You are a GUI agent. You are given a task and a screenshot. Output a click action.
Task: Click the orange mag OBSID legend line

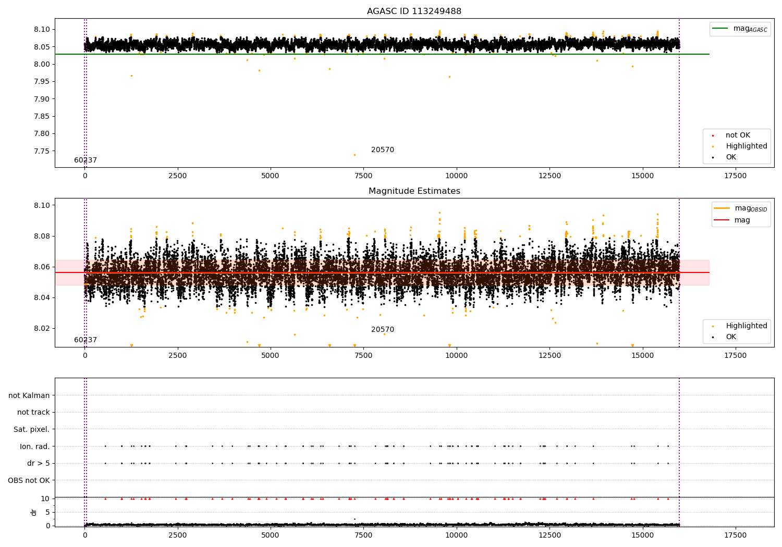pos(722,208)
